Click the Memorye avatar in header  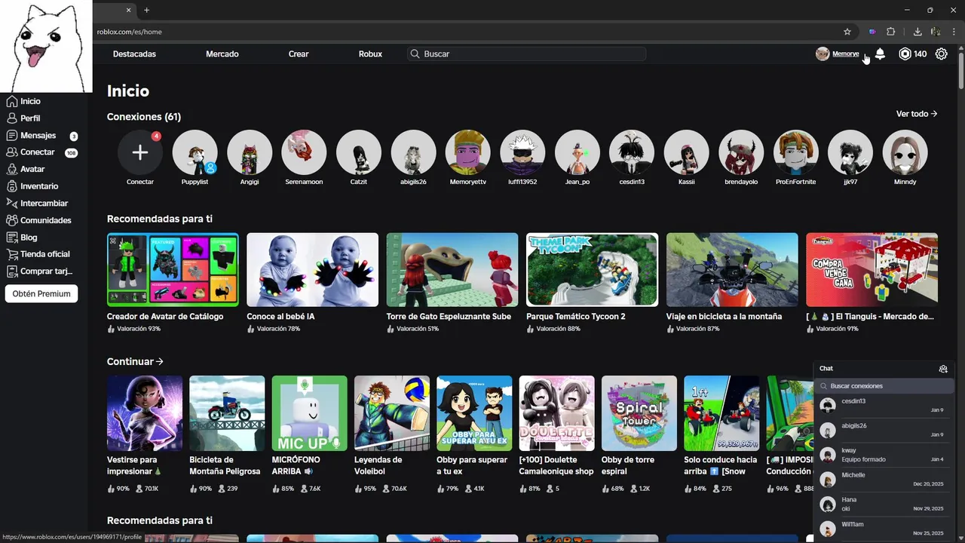click(823, 54)
